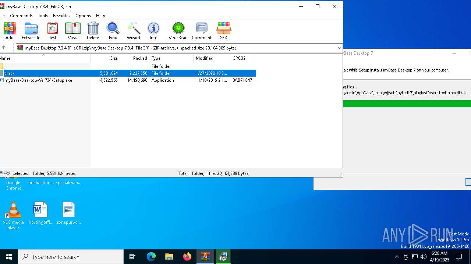
Task: Sort by Modified column header
Action: click(x=212, y=58)
